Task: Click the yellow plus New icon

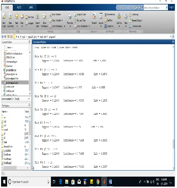Action: [x=17, y=16]
